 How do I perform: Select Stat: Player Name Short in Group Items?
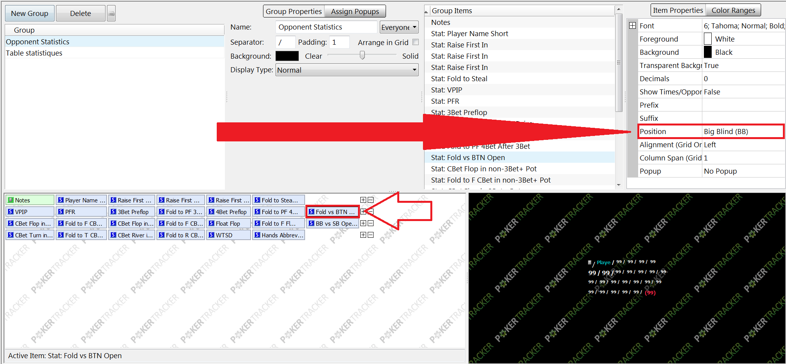point(519,33)
